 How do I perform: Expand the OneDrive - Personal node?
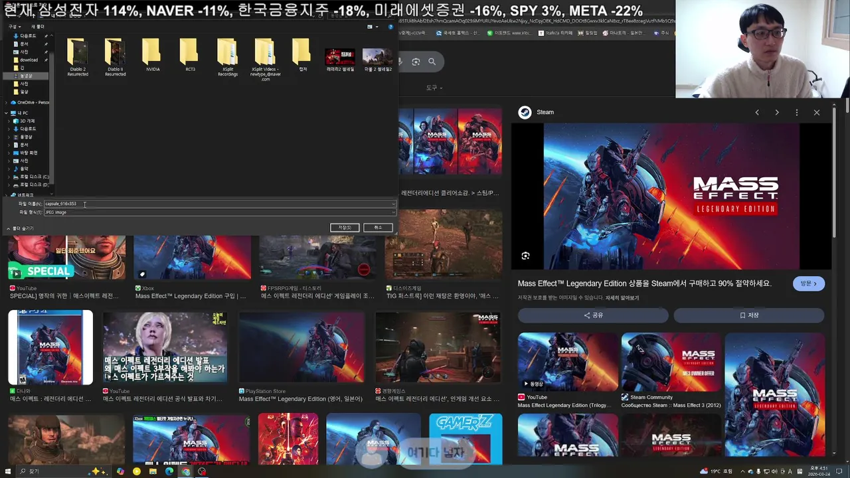[6, 102]
